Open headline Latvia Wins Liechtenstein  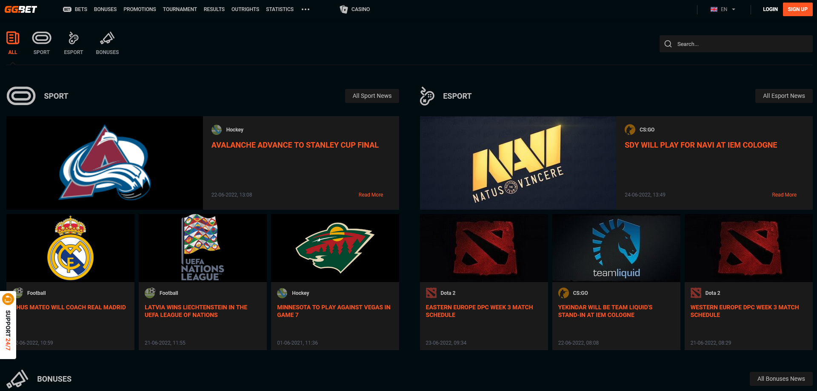[x=196, y=311]
